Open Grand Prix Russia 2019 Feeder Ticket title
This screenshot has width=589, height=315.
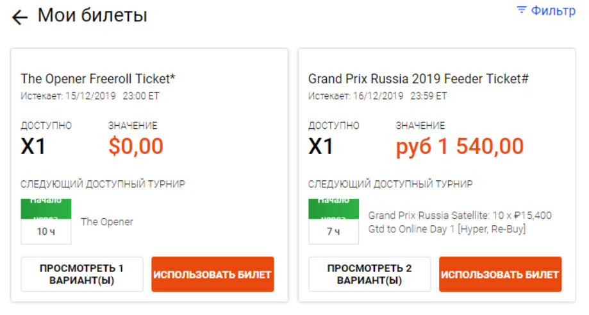(418, 79)
